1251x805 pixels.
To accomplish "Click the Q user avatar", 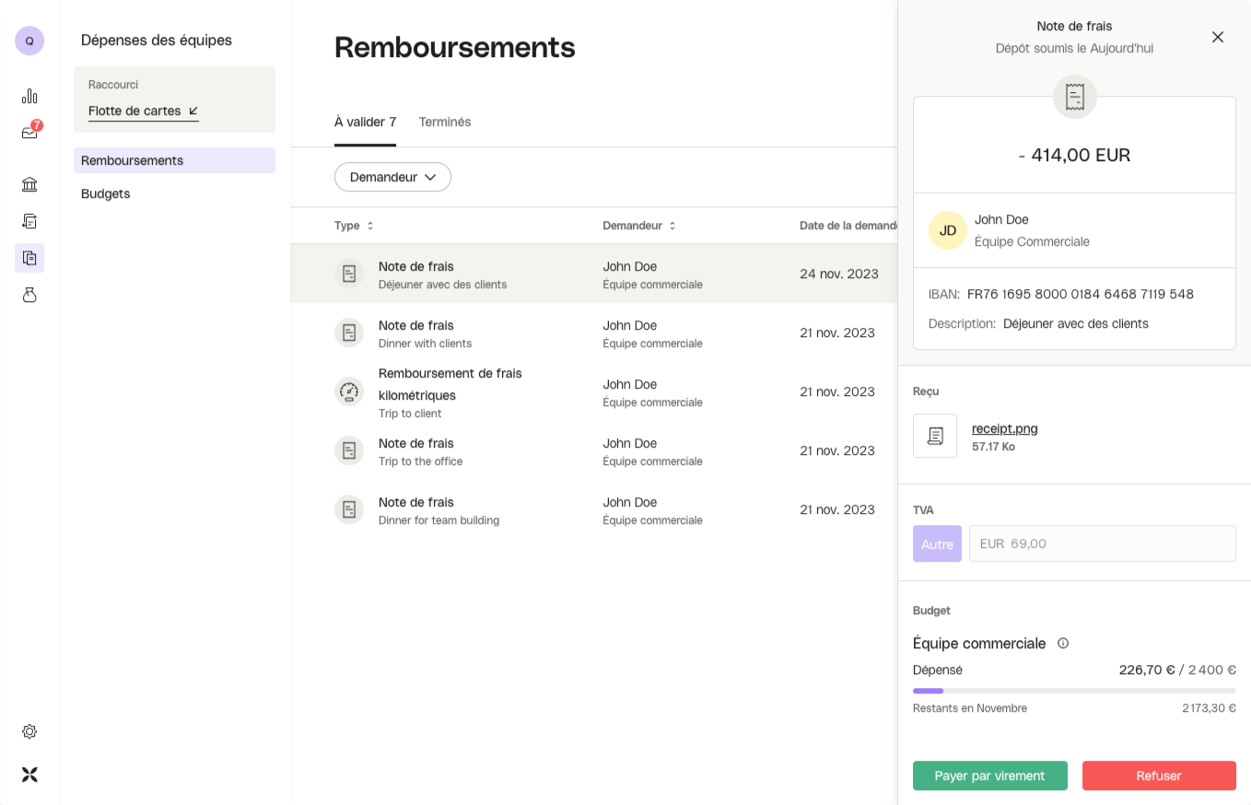I will point(29,41).
